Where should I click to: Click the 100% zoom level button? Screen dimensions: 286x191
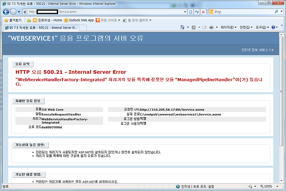[x=266, y=186]
